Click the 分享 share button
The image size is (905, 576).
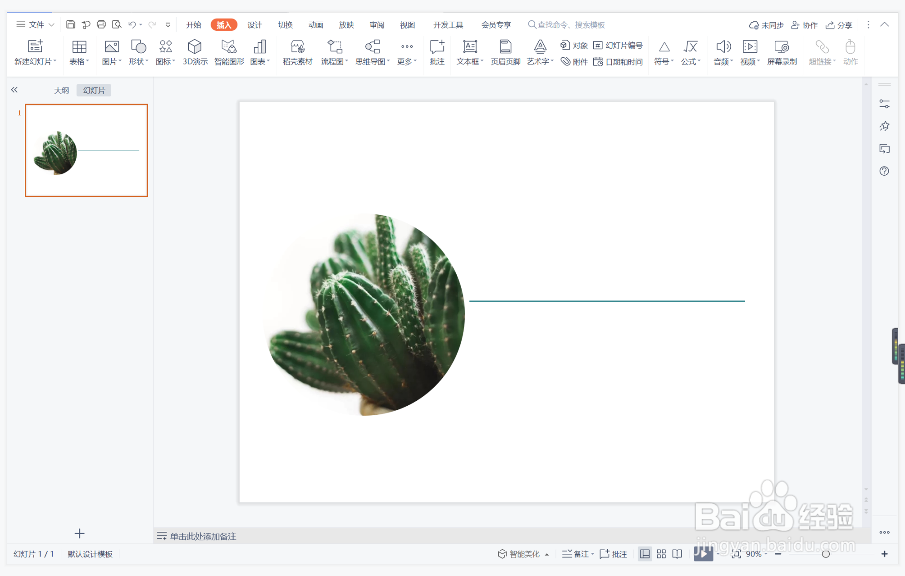pos(839,25)
